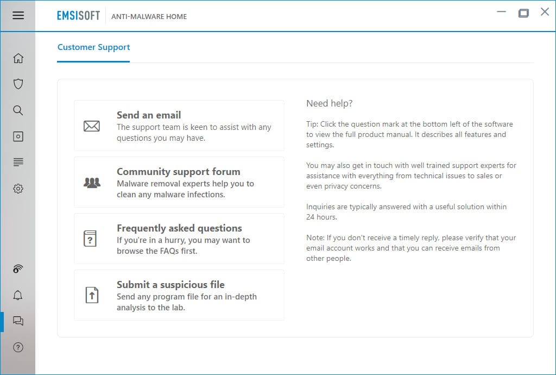Click the FAQ book icon
The width and height of the screenshot is (556, 375).
(x=90, y=239)
